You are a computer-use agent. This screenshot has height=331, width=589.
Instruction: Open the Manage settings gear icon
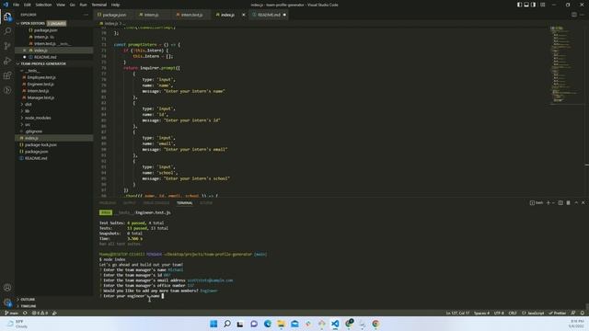tap(7, 302)
